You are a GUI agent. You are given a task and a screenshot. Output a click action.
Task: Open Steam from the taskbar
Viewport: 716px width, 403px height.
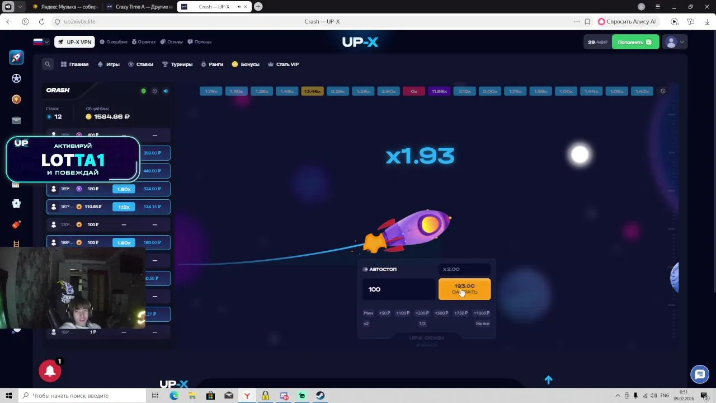pos(320,396)
